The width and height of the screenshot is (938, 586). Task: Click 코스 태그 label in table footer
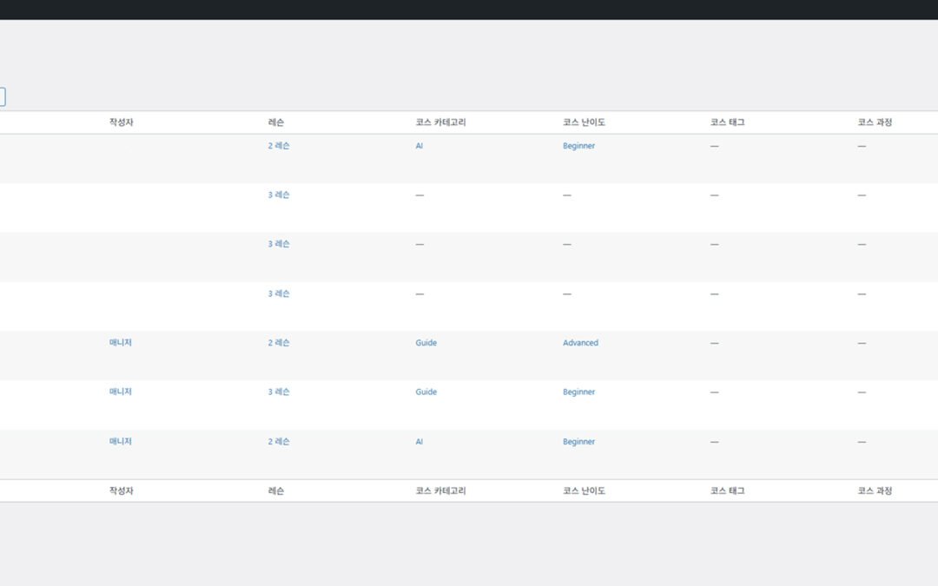[x=728, y=491]
